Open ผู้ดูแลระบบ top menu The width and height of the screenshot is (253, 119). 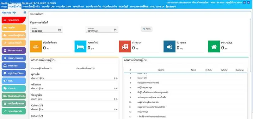tap(171, 7)
